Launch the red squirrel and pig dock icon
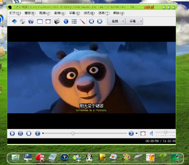Viewport: 189px width, 165px height. point(40,157)
